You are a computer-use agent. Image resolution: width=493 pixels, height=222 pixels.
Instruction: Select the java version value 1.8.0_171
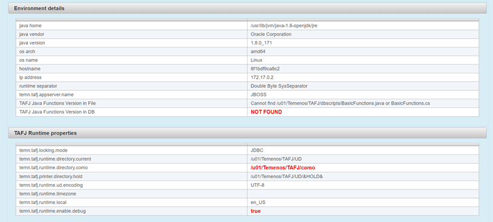click(261, 43)
